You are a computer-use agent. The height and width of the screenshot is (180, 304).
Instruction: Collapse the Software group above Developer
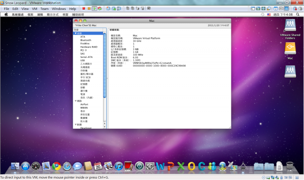(x=76, y=124)
